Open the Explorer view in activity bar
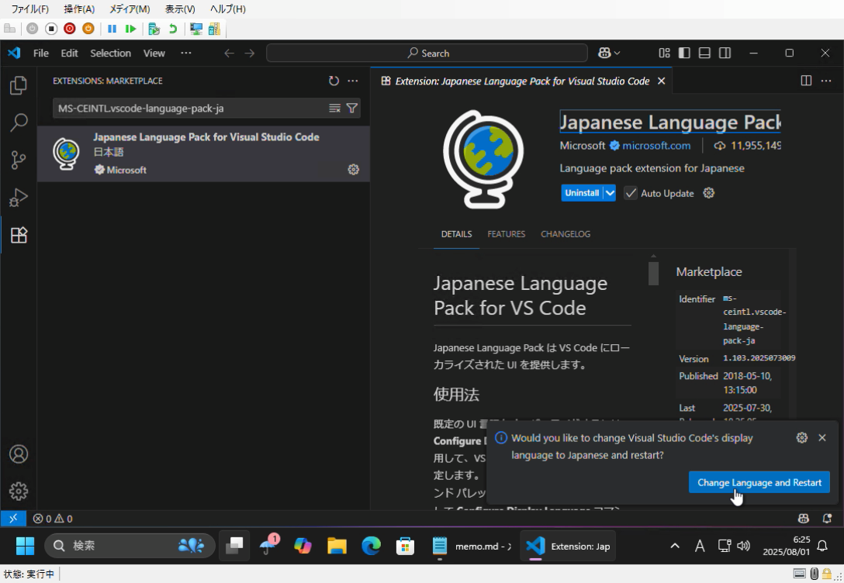 pos(19,85)
